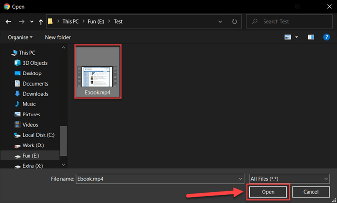The width and height of the screenshot is (337, 203).
Task: Open the Organise menu
Action: [x=21, y=37]
